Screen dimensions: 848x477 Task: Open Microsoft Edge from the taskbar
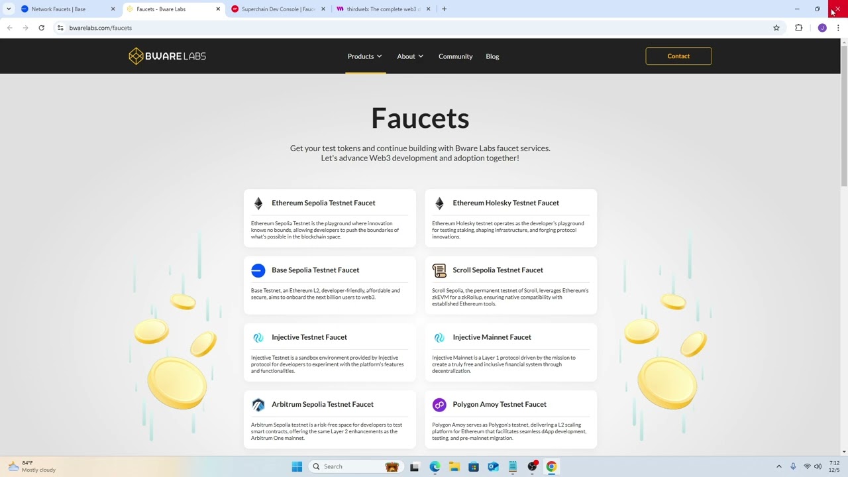[435, 466]
